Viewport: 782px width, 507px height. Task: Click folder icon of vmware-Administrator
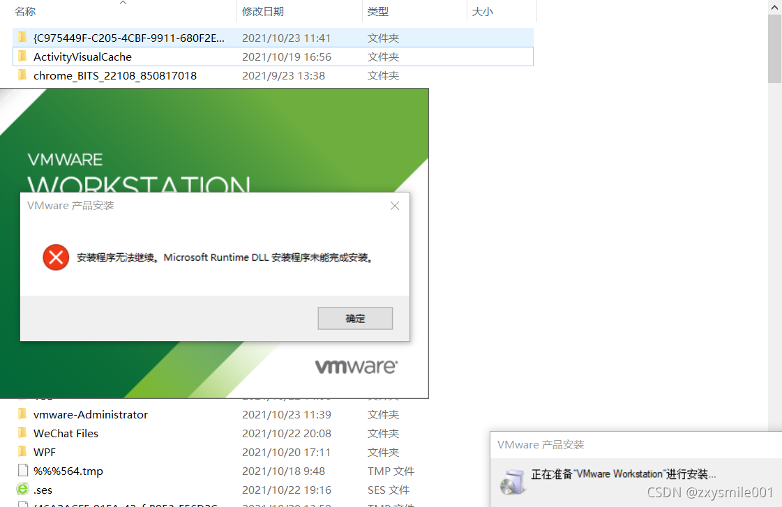[x=22, y=414]
